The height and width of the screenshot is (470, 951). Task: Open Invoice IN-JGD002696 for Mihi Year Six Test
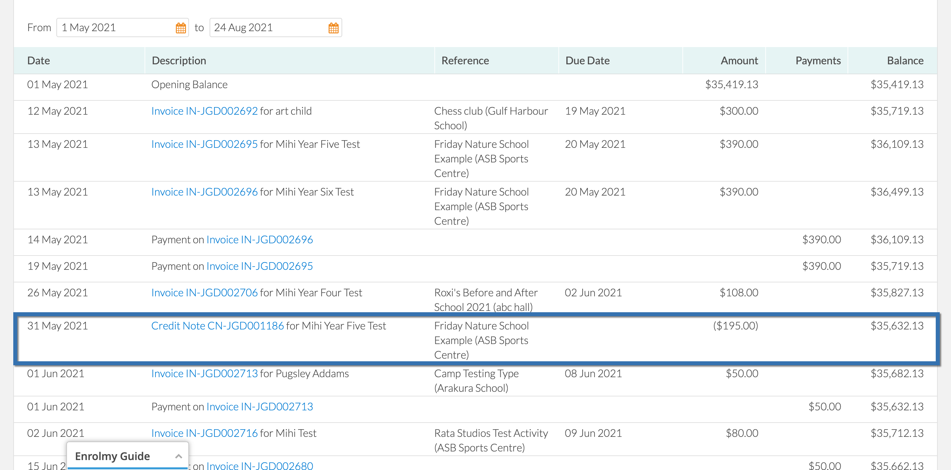pyautogui.click(x=205, y=192)
